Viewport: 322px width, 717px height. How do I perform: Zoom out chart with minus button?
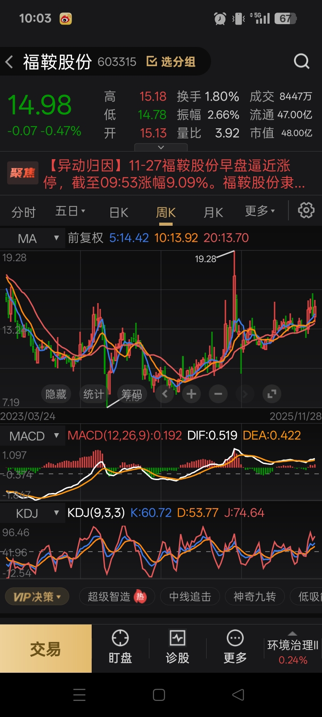pyautogui.click(x=218, y=394)
